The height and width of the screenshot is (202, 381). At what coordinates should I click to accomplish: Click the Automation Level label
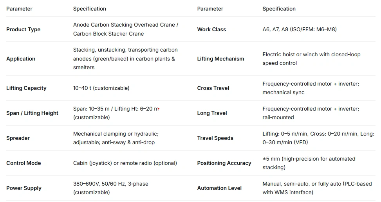219,188
